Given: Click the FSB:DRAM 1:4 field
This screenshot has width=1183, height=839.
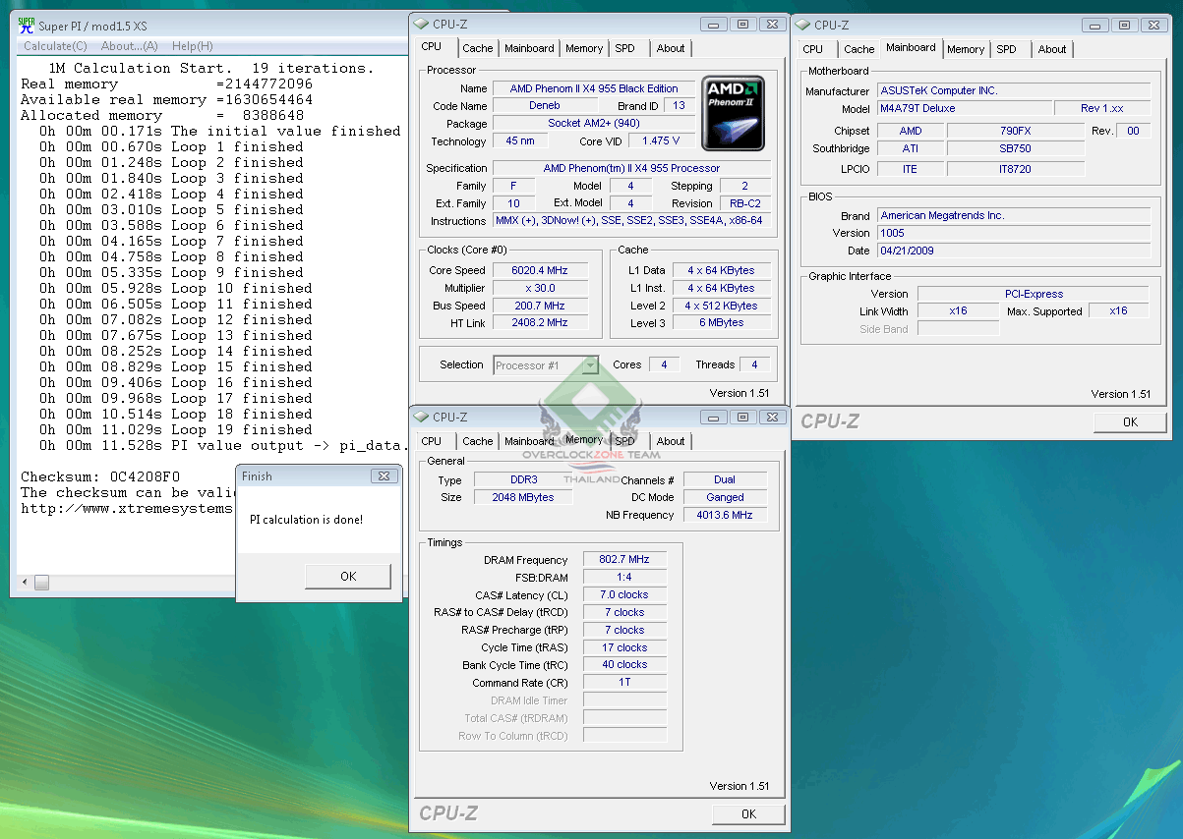Looking at the screenshot, I should pyautogui.click(x=624, y=577).
